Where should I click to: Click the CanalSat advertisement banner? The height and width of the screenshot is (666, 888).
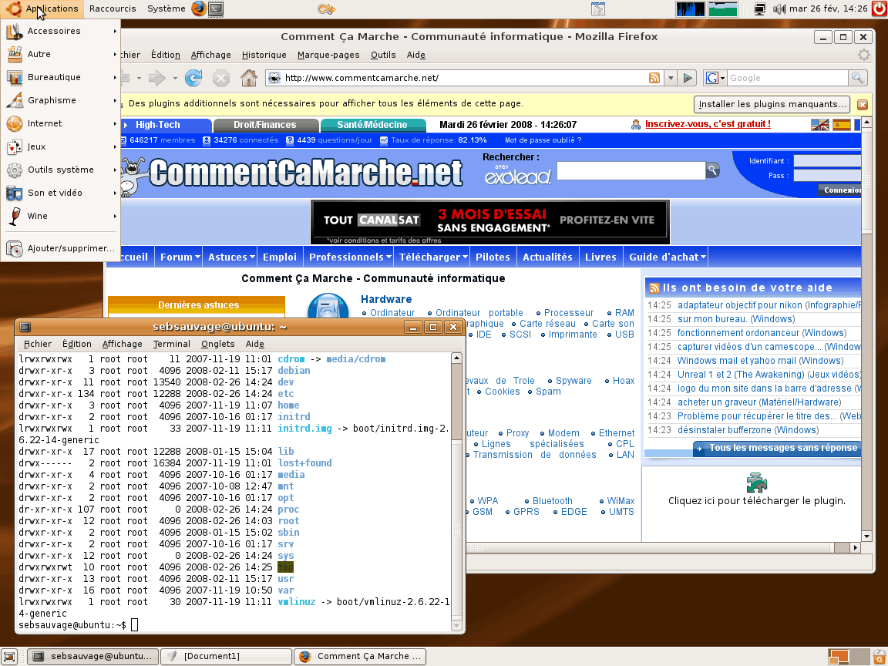pos(490,222)
